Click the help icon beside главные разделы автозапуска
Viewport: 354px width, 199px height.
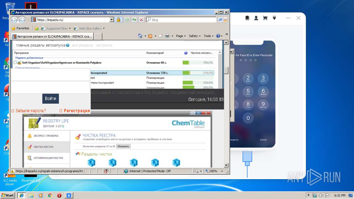68,45
